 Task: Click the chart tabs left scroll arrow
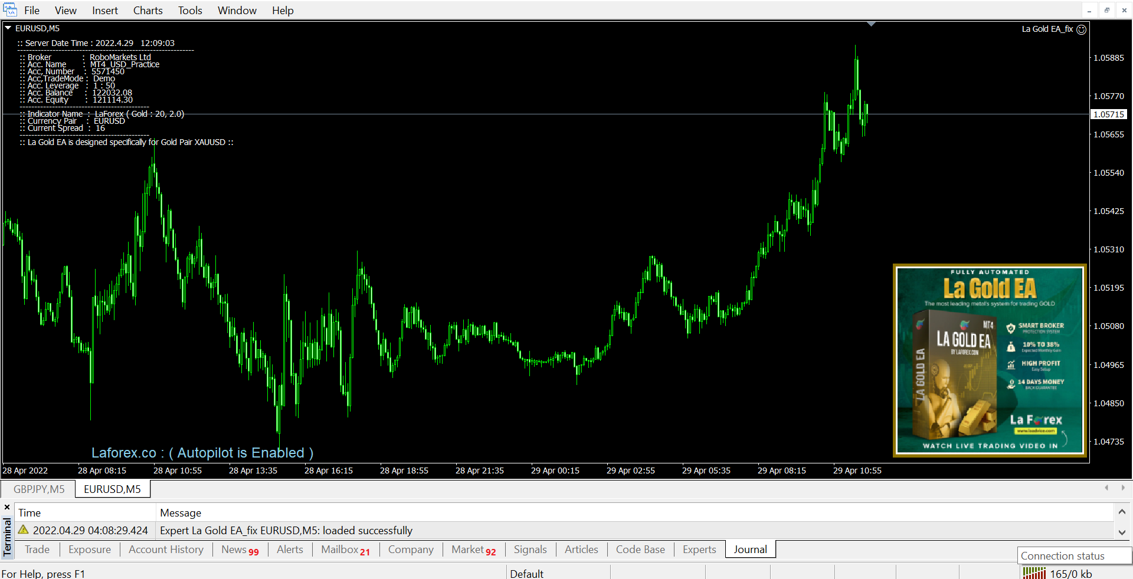tap(1106, 488)
